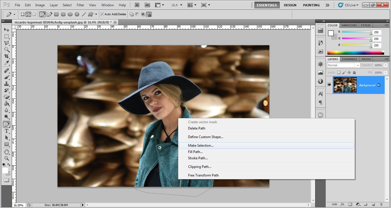Open the custom shape picker dropdown arrow
This screenshot has width=391, height=208.
point(96,14)
